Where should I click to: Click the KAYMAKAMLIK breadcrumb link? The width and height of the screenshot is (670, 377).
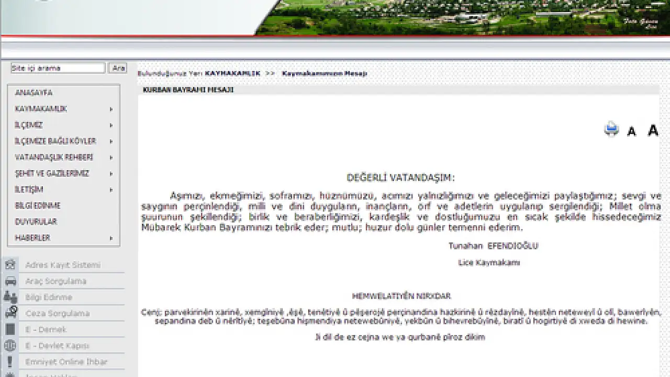232,73
